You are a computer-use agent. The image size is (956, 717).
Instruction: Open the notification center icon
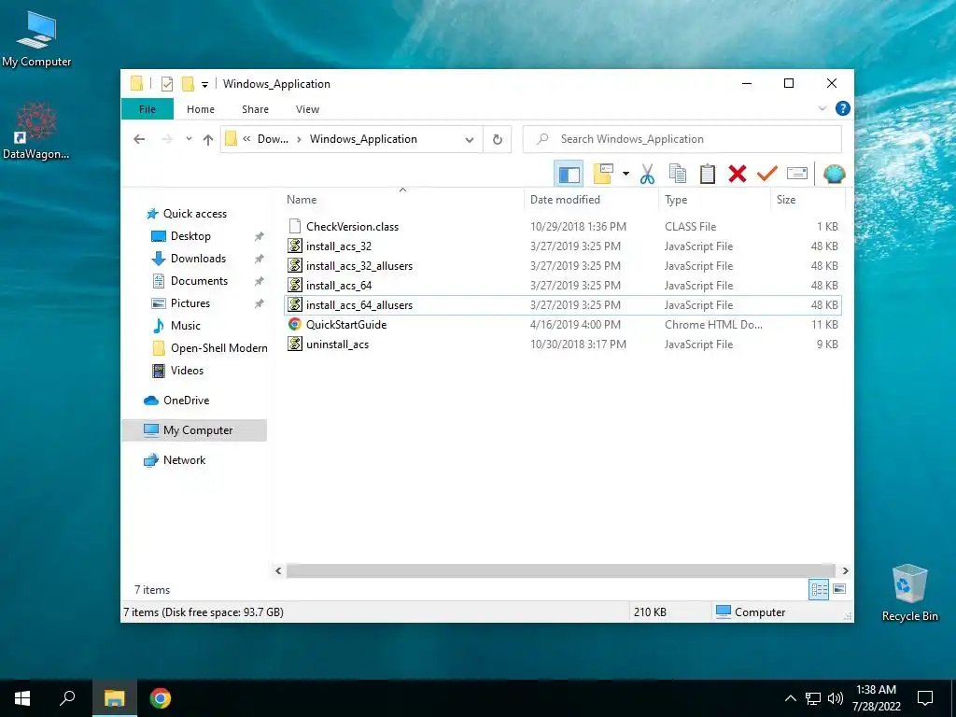pyautogui.click(x=925, y=698)
